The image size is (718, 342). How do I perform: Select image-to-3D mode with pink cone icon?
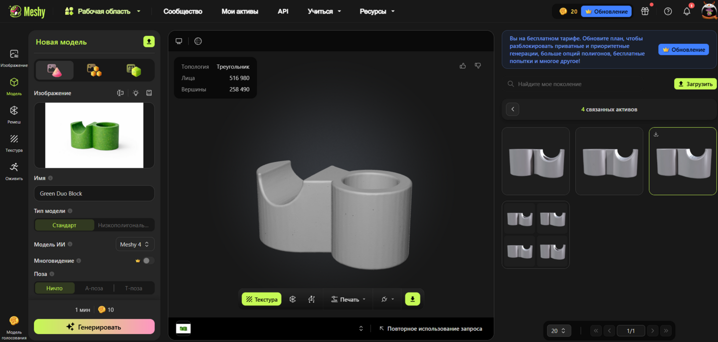click(x=55, y=70)
